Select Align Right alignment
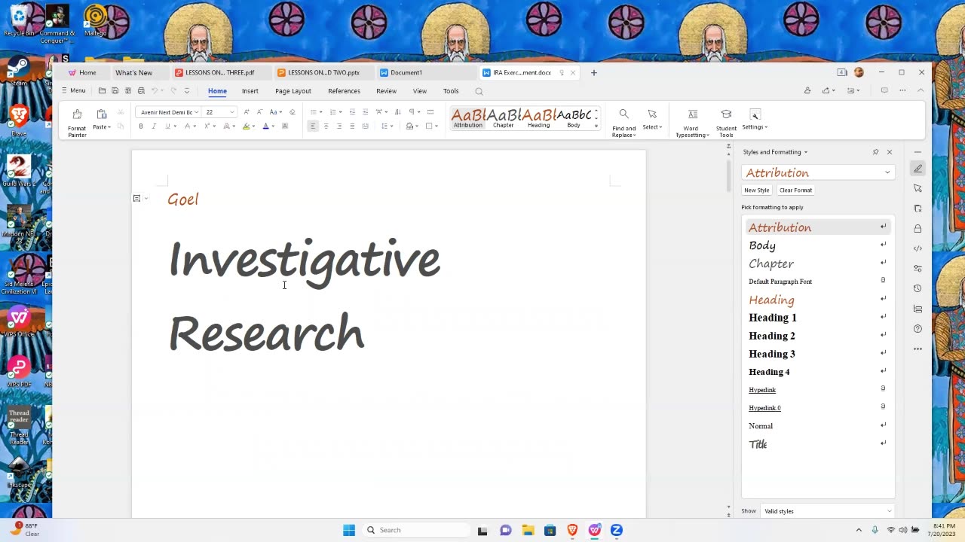The height and width of the screenshot is (542, 965). [339, 126]
